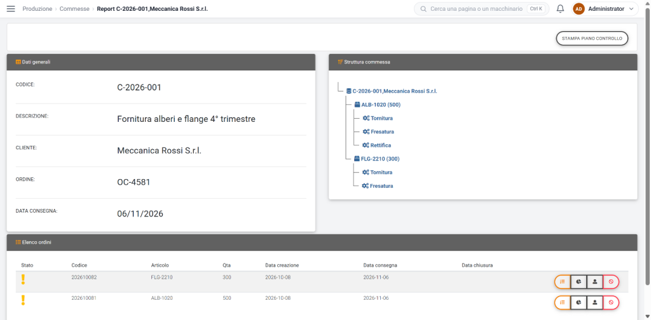Click warning status icon of order 202610081
Screen dimensions: 651x320
click(x=24, y=300)
